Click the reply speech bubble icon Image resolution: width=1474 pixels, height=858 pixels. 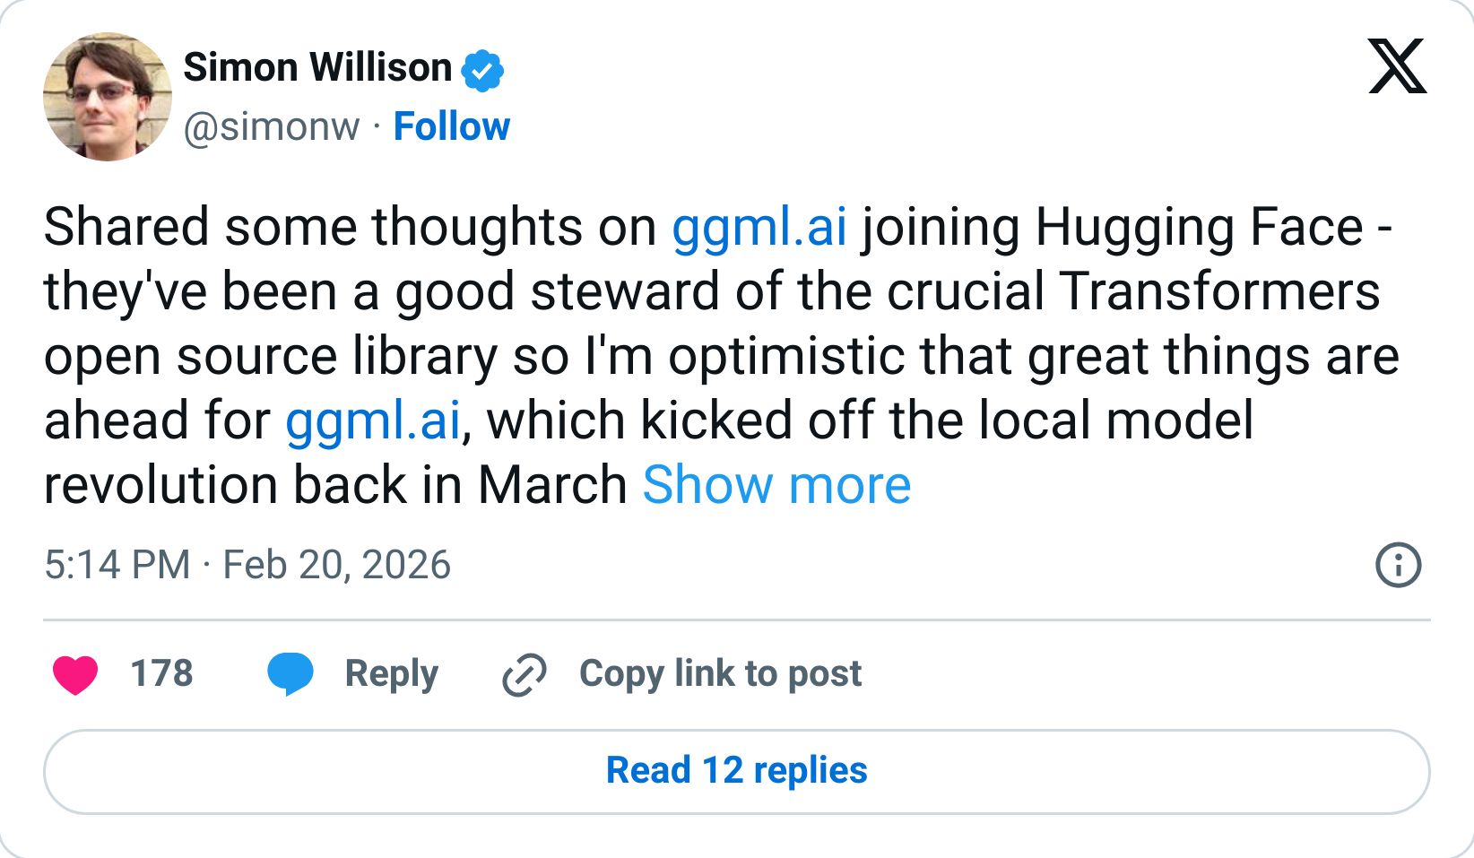pyautogui.click(x=290, y=674)
